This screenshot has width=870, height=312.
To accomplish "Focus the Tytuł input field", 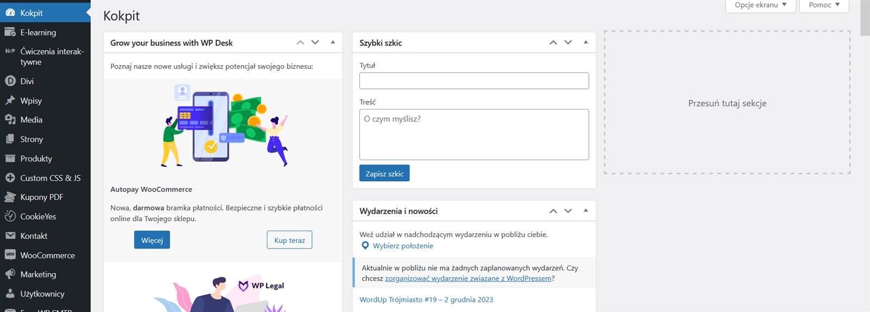I will pos(474,81).
